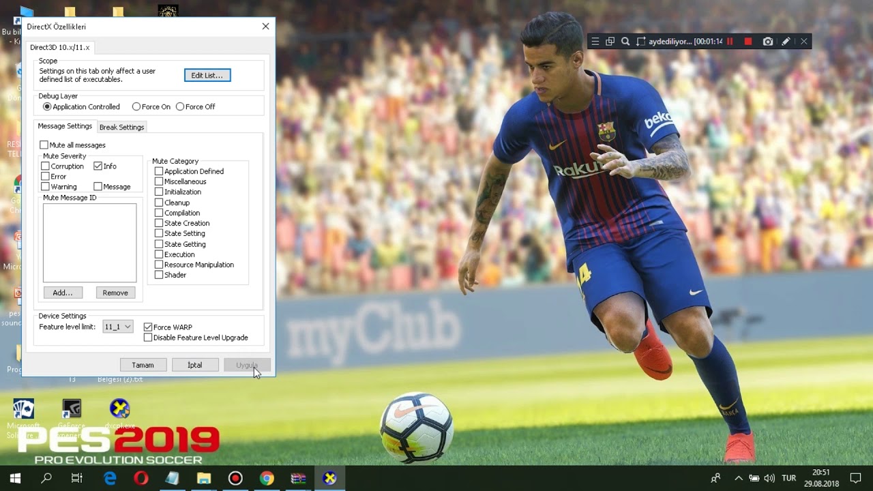This screenshot has width=873, height=491.
Task: Launch Google Chrome from the taskbar
Action: pyautogui.click(x=267, y=478)
